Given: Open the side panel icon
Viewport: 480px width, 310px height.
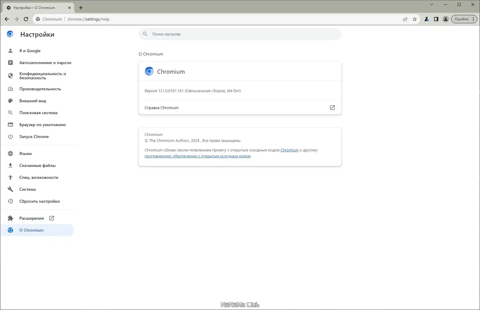Looking at the screenshot, I should (436, 19).
